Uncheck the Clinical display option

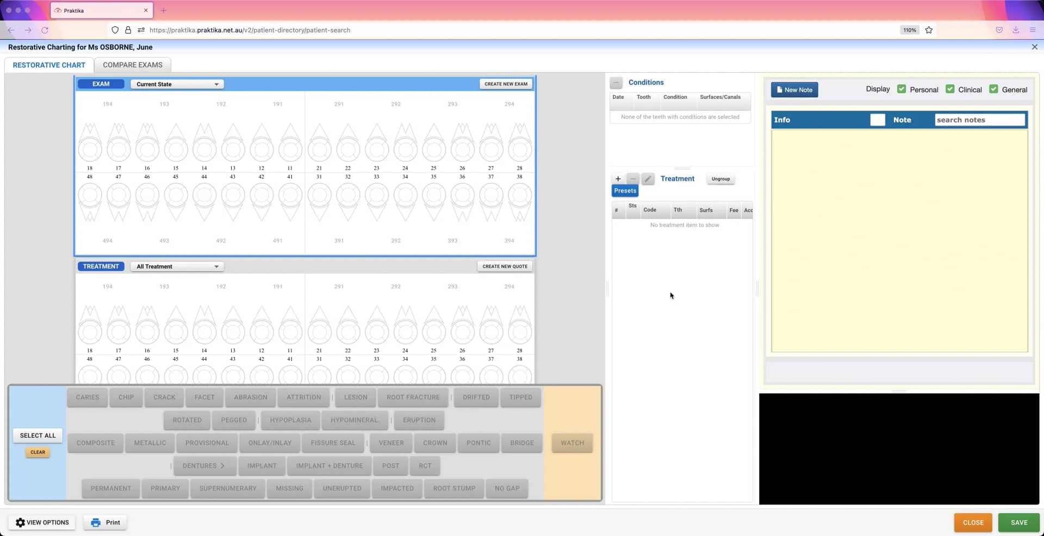tap(950, 89)
